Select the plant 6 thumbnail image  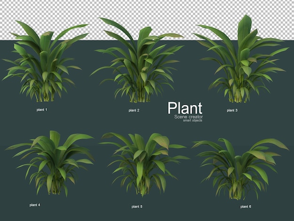(x=240, y=169)
